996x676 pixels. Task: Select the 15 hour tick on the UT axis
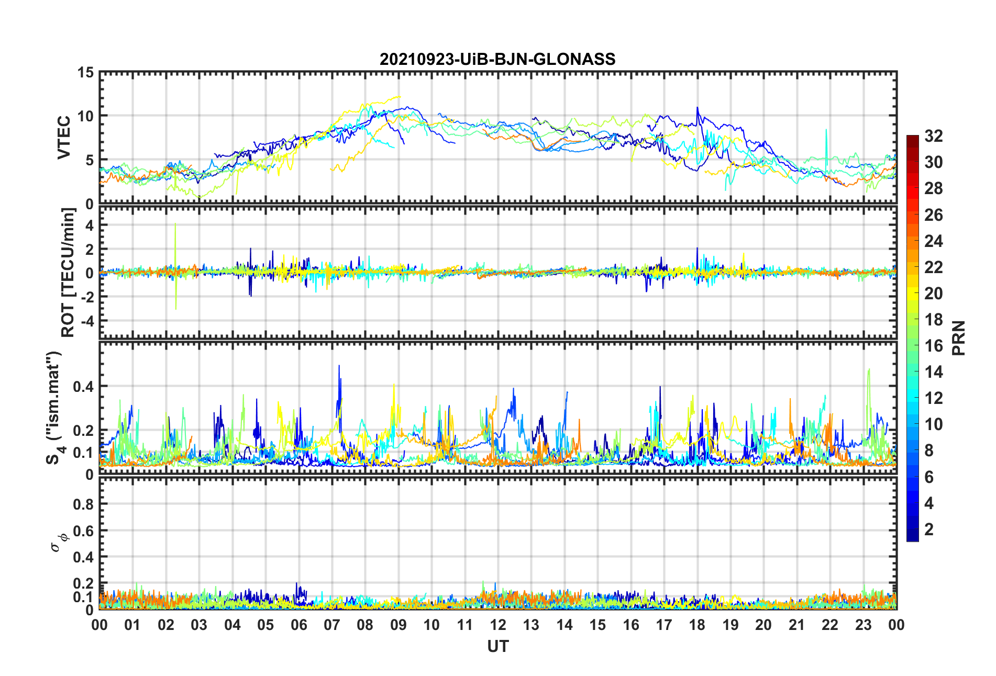(x=597, y=625)
